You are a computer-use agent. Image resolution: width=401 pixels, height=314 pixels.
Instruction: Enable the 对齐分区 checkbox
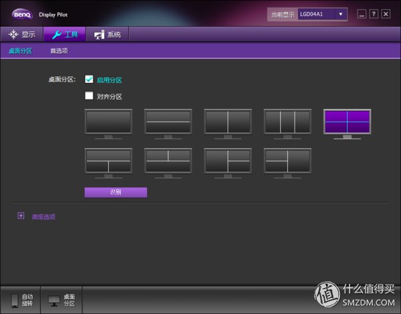89,96
